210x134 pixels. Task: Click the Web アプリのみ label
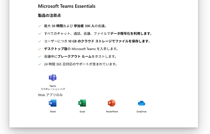pyautogui.click(x=50, y=95)
